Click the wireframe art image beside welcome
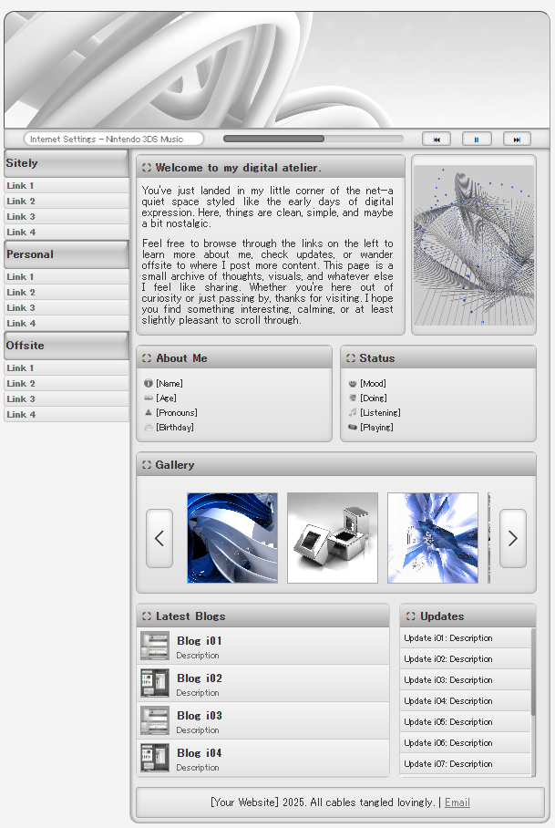Viewport: 555px width, 828px height. click(x=474, y=245)
